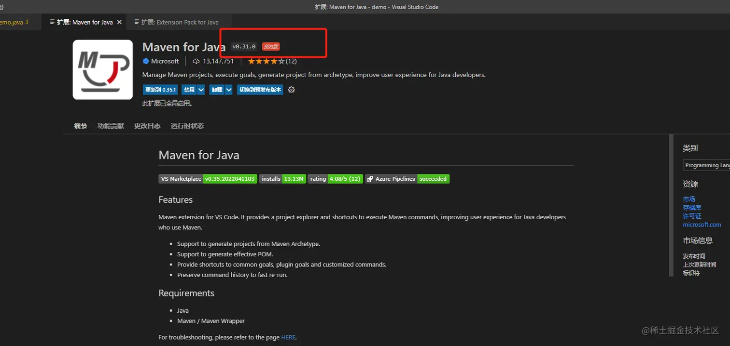Expand the 禁用 dropdown arrow
Screen dimensions: 730x346
201,90
